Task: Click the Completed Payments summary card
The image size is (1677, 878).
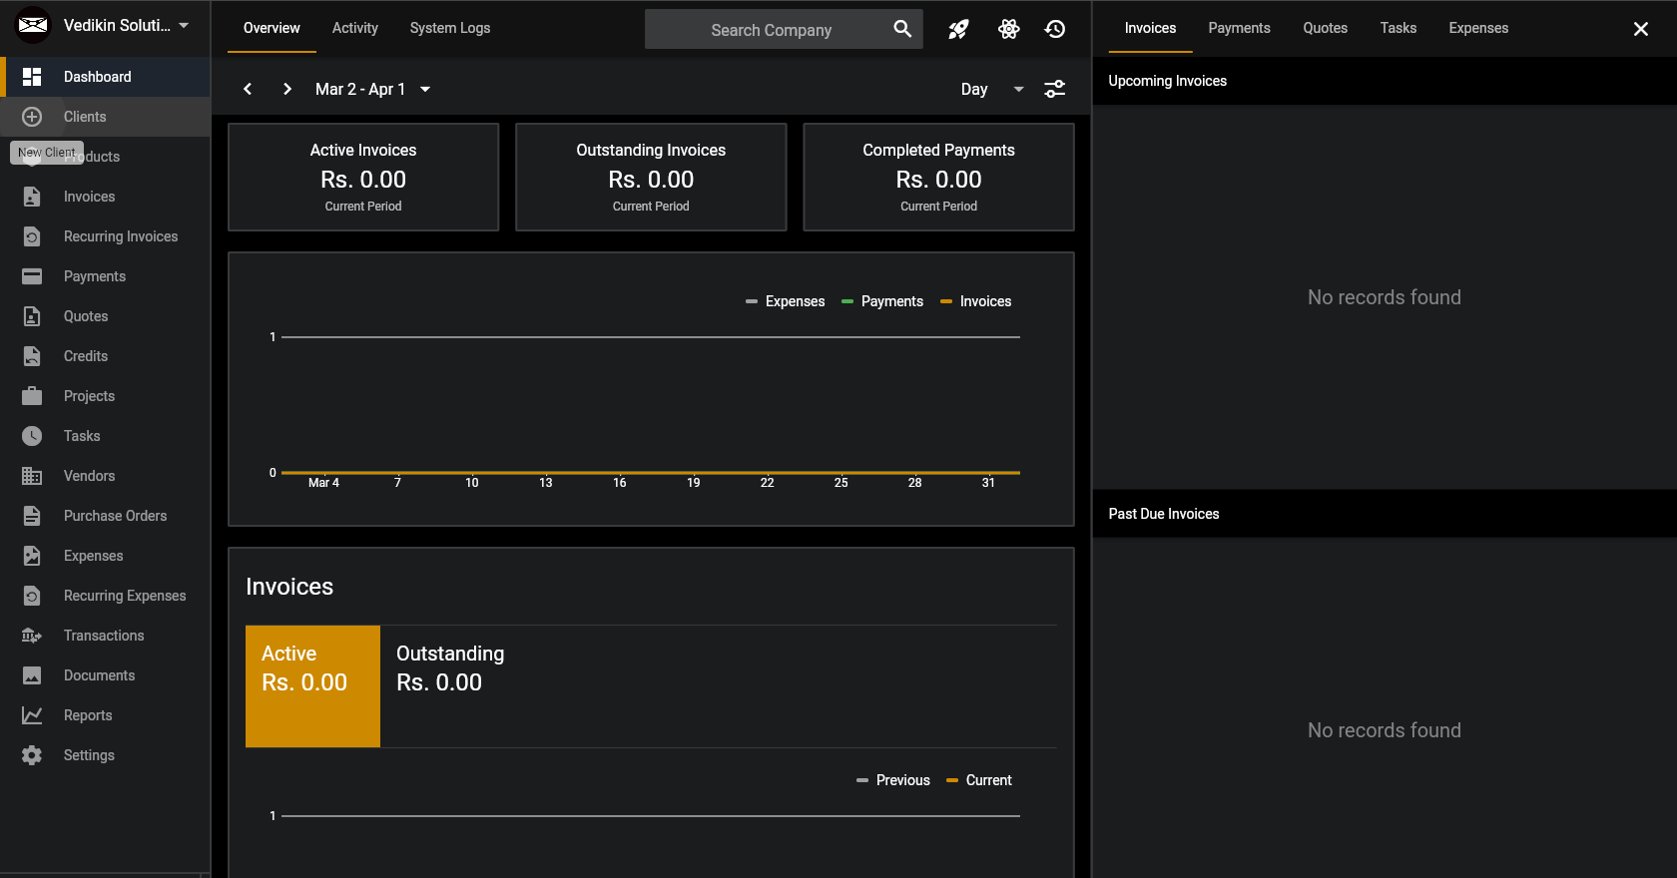Action: coord(938,178)
